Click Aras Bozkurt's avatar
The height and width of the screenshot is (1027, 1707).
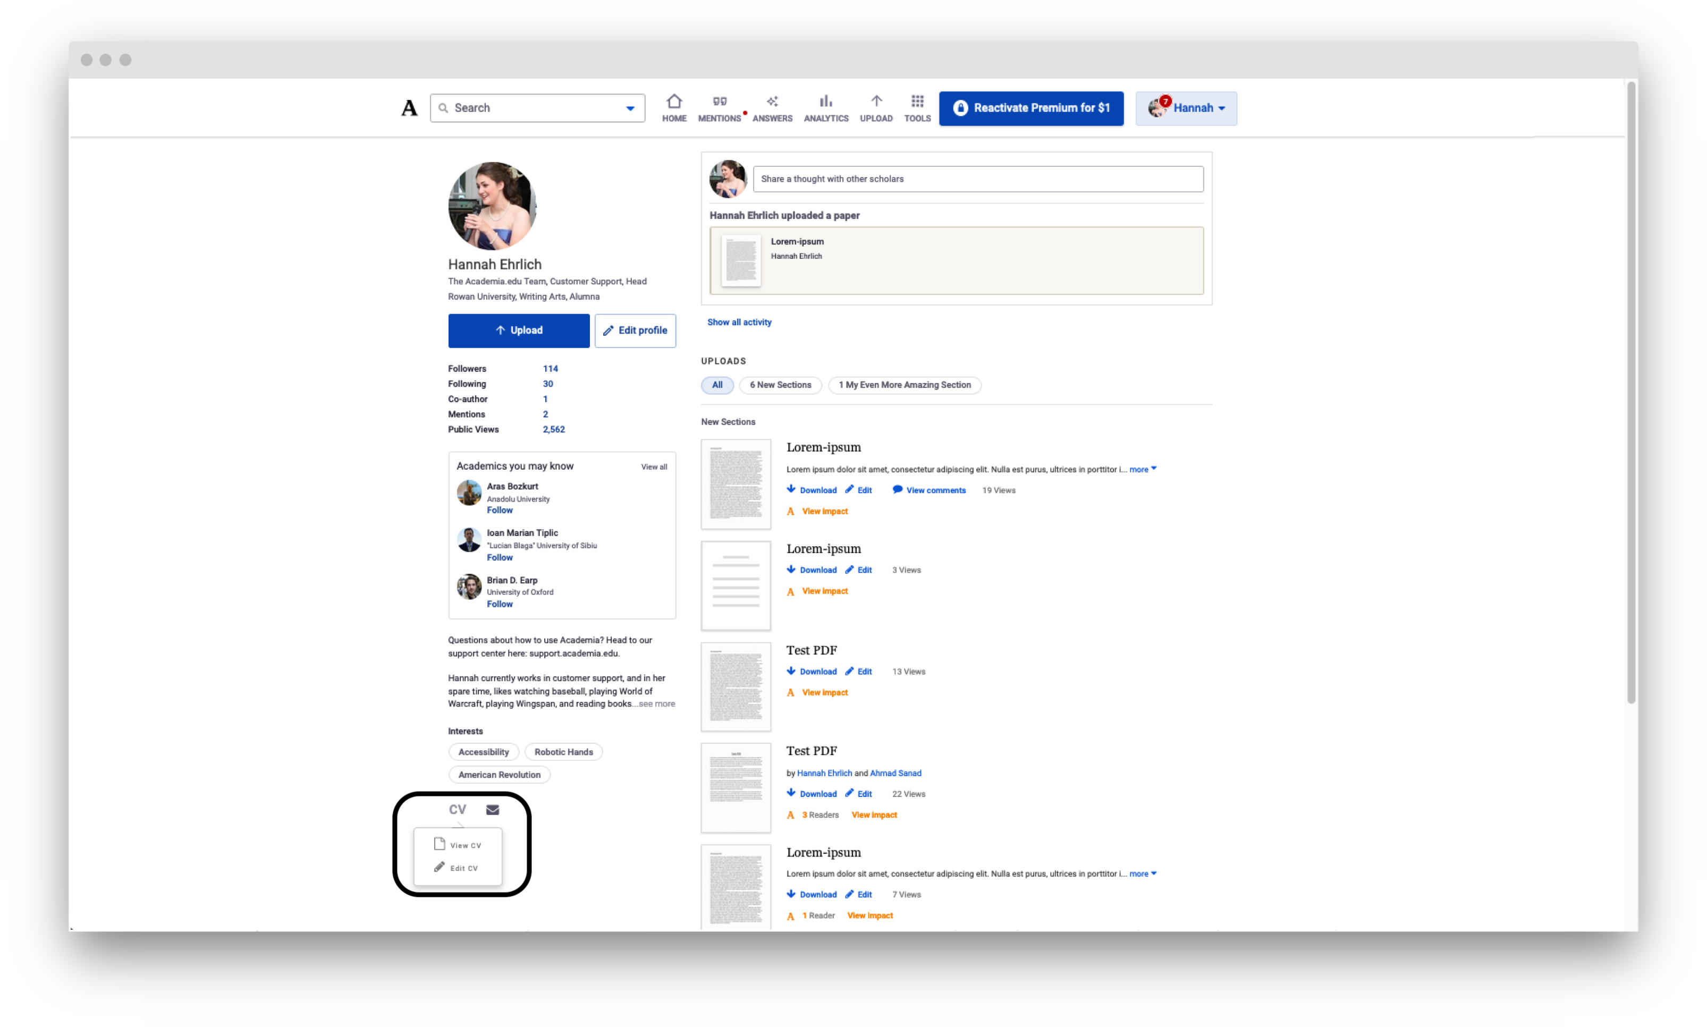469,493
